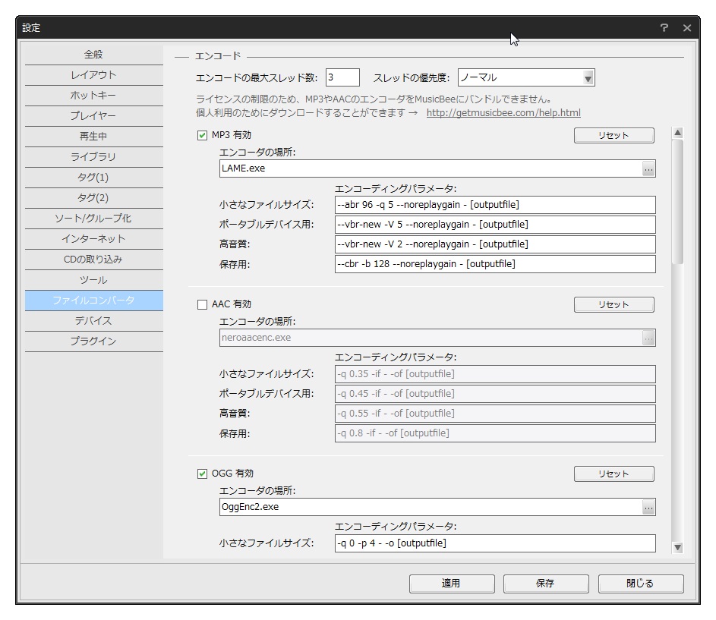This screenshot has width=716, height=620.
Task: Close the 設定 window
Action: (687, 28)
